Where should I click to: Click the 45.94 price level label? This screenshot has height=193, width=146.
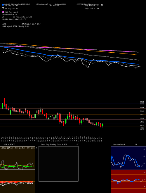point(142,122)
